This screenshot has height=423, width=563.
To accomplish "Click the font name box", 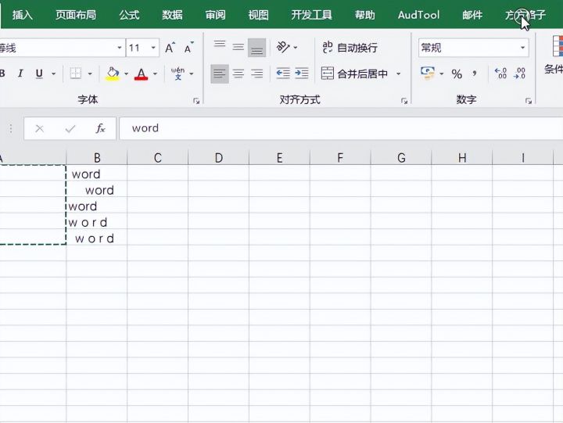I will pyautogui.click(x=62, y=48).
